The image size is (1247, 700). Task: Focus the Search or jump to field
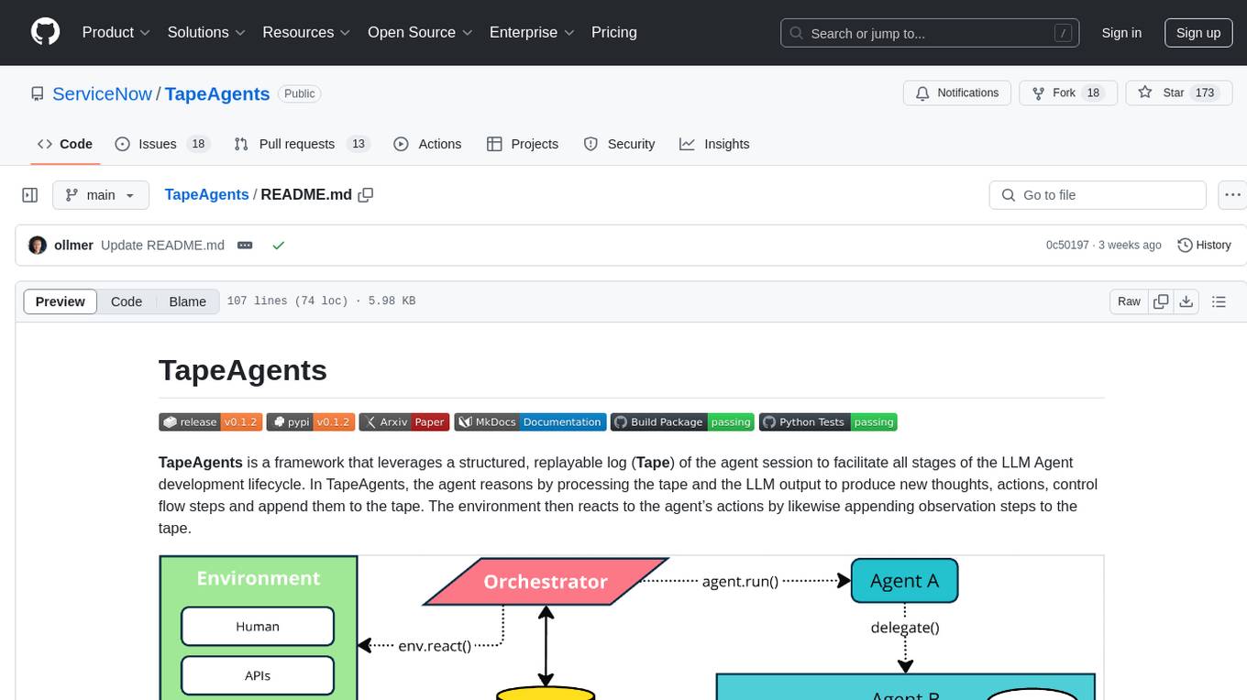click(932, 33)
